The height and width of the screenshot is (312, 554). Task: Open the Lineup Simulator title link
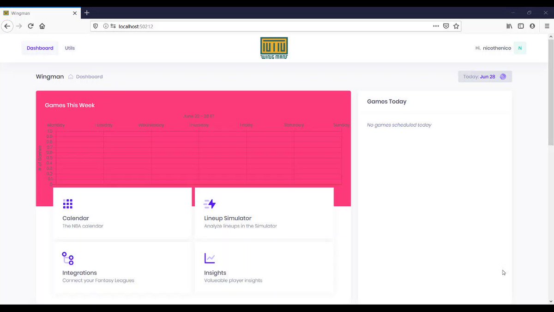click(x=228, y=218)
